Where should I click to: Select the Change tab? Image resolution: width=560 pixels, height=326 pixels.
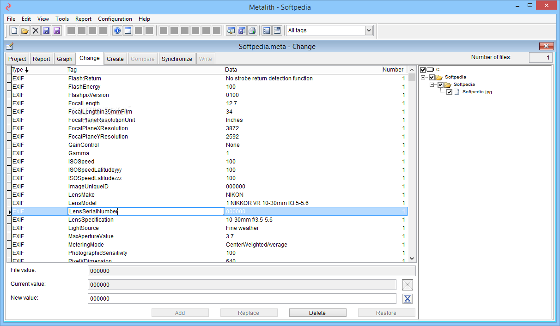click(x=90, y=58)
